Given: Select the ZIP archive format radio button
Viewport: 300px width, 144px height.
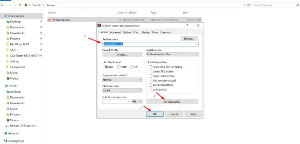Looking at the screenshot, I should point(132,67).
